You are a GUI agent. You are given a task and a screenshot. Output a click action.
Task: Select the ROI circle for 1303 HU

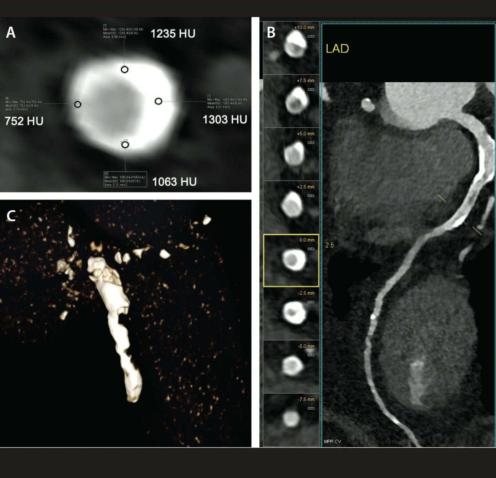pyautogui.click(x=158, y=101)
